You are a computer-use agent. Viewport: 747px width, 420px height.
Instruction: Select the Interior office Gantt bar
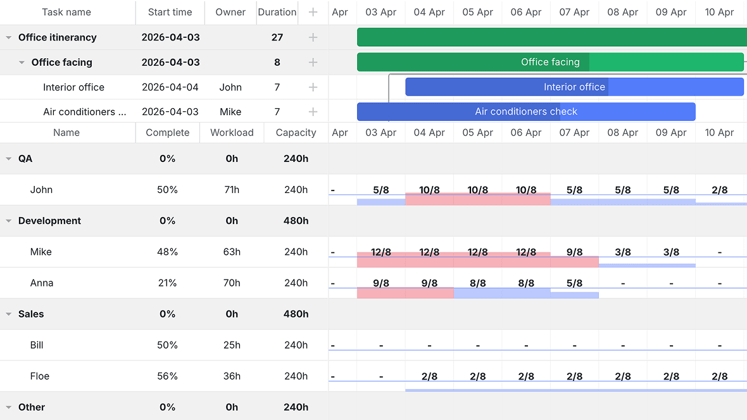575,87
